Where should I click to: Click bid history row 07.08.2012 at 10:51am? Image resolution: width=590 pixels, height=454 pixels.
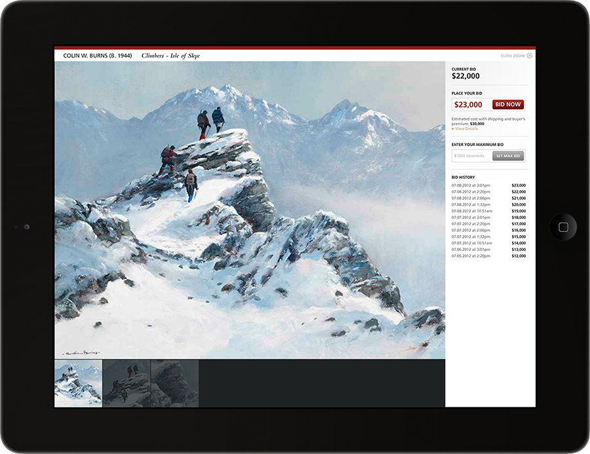(x=488, y=211)
